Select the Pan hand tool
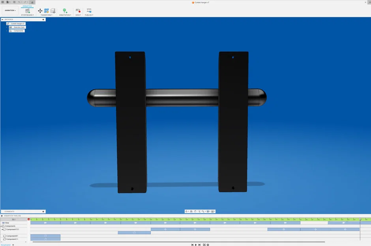 (x=195, y=212)
